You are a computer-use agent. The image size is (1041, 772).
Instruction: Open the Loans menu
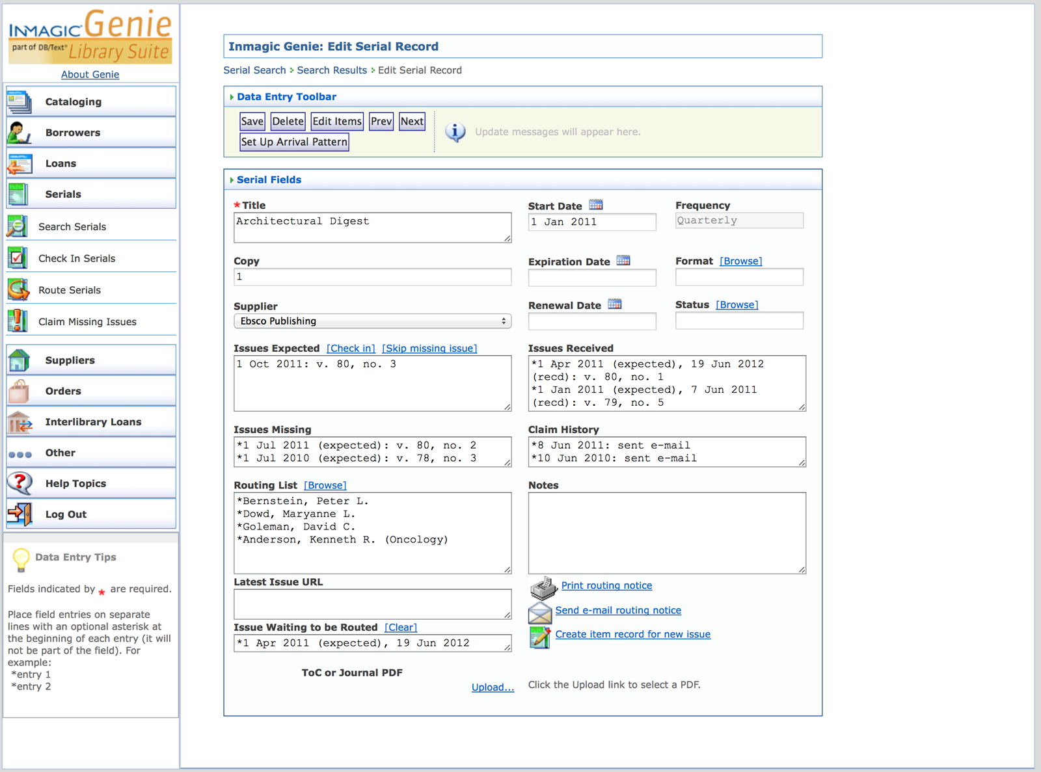coord(91,163)
